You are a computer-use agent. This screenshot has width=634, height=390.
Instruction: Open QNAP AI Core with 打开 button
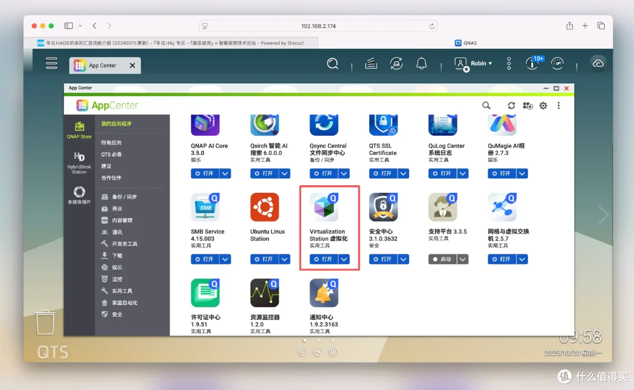pyautogui.click(x=205, y=174)
